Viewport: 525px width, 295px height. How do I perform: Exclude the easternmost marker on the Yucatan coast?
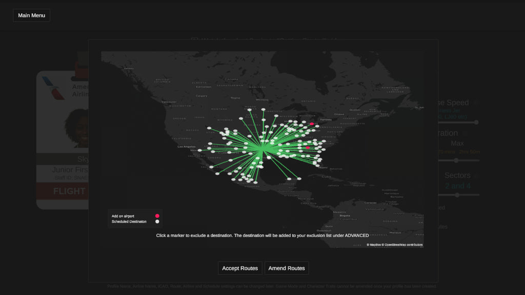tap(298, 179)
